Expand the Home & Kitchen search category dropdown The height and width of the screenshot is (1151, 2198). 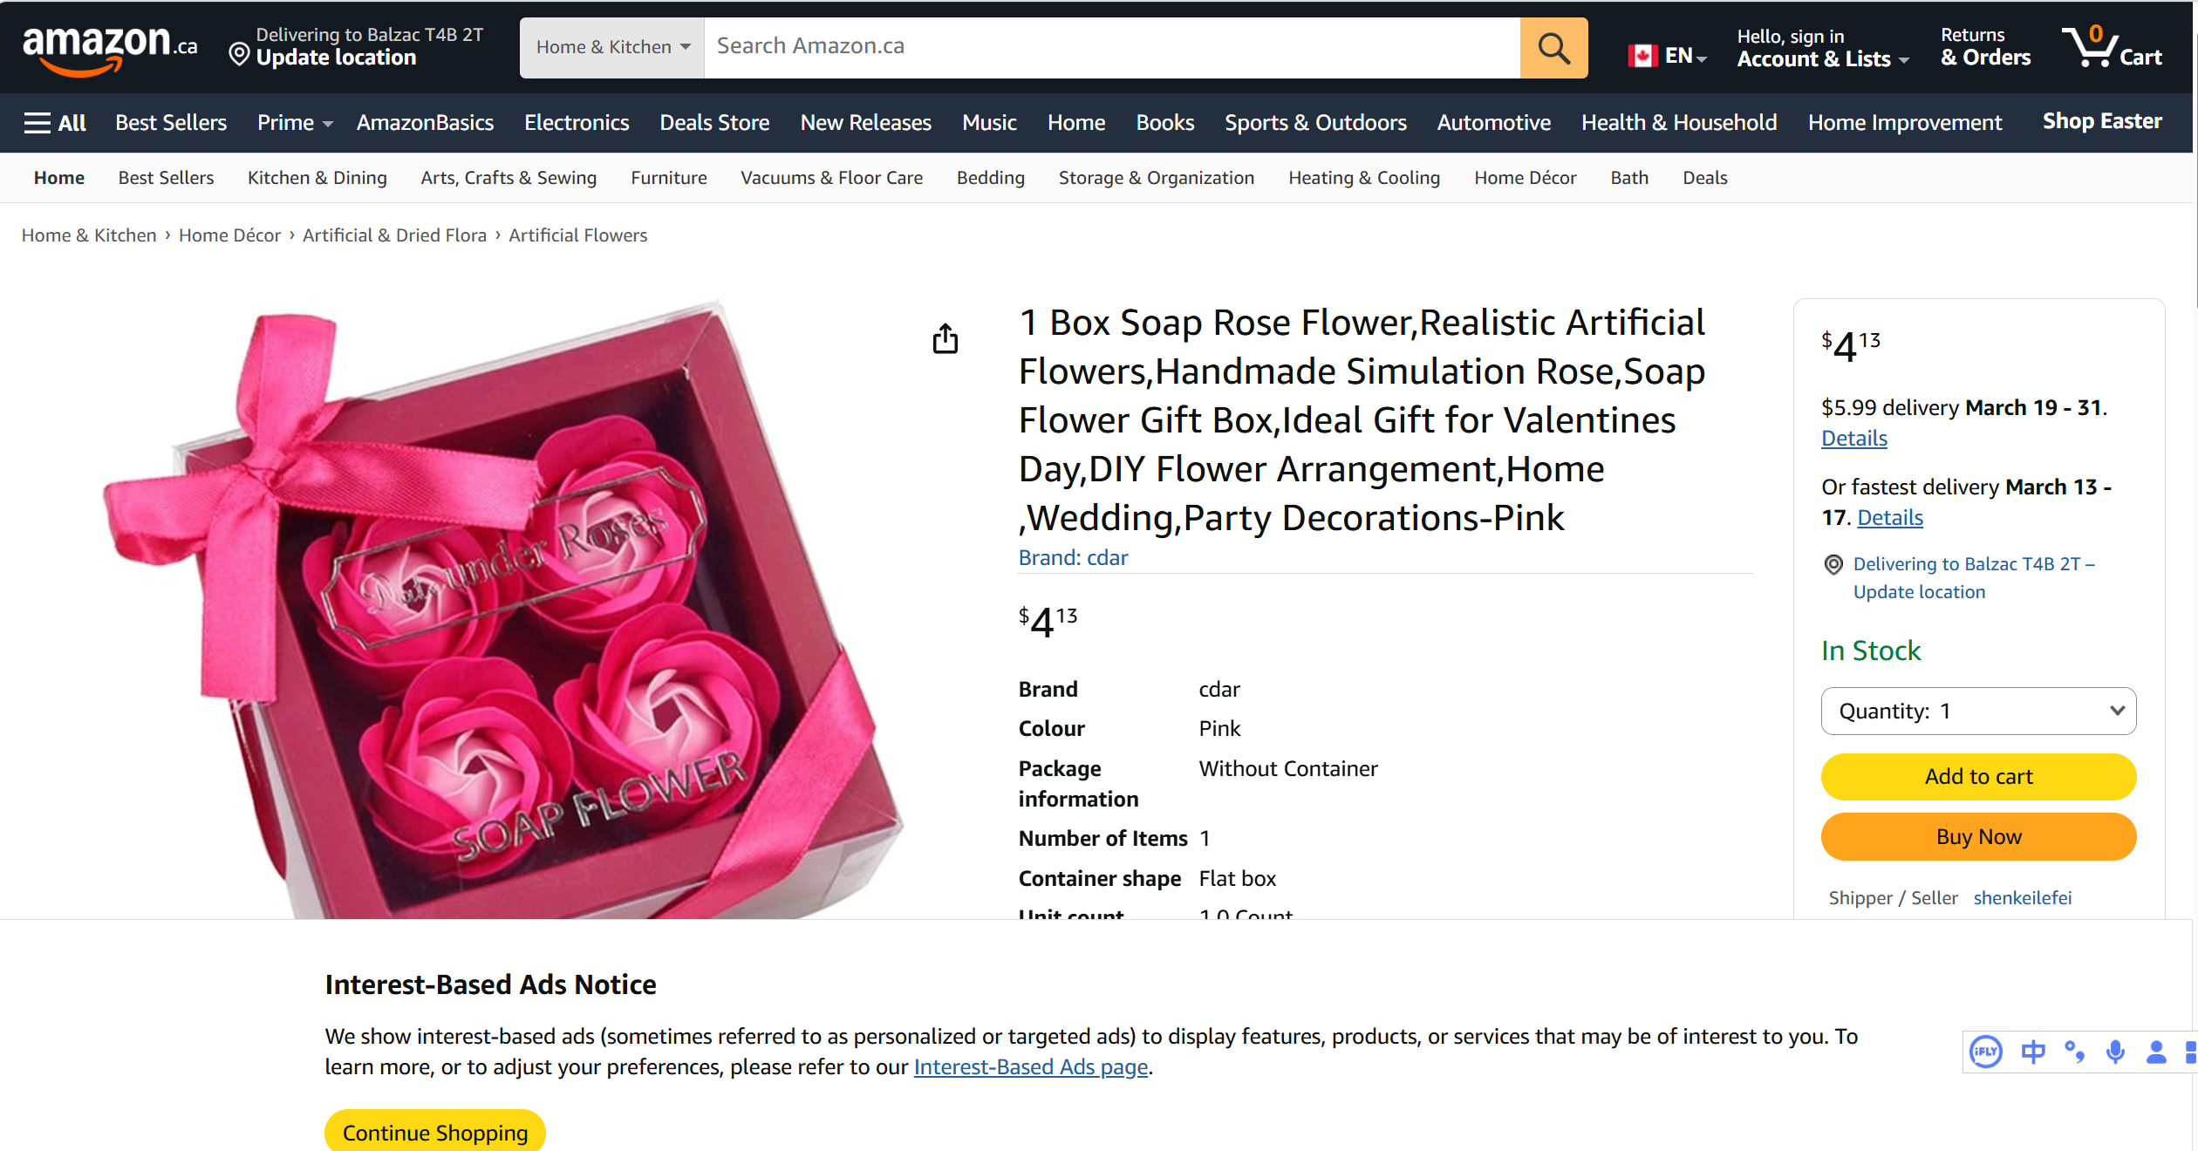click(612, 48)
